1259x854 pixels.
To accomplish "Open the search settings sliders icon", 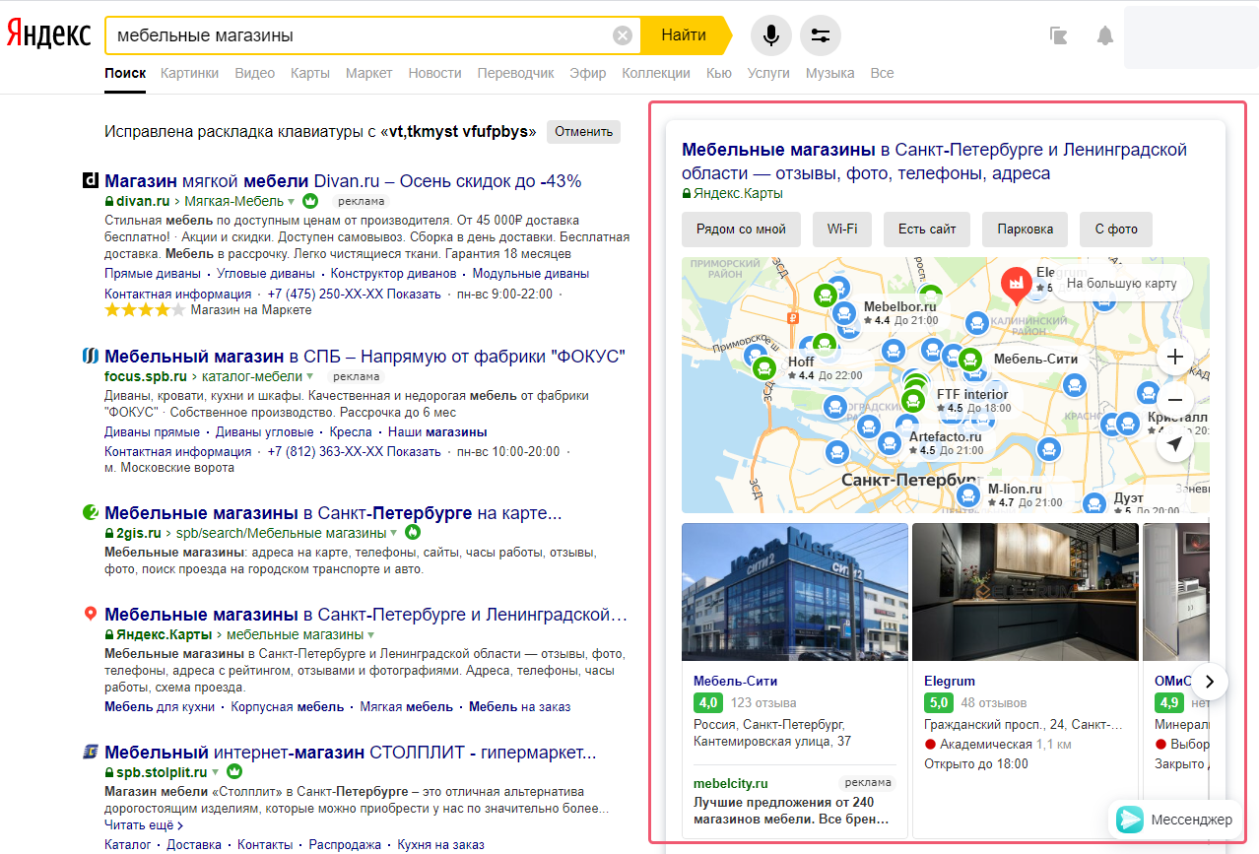I will pos(820,35).
